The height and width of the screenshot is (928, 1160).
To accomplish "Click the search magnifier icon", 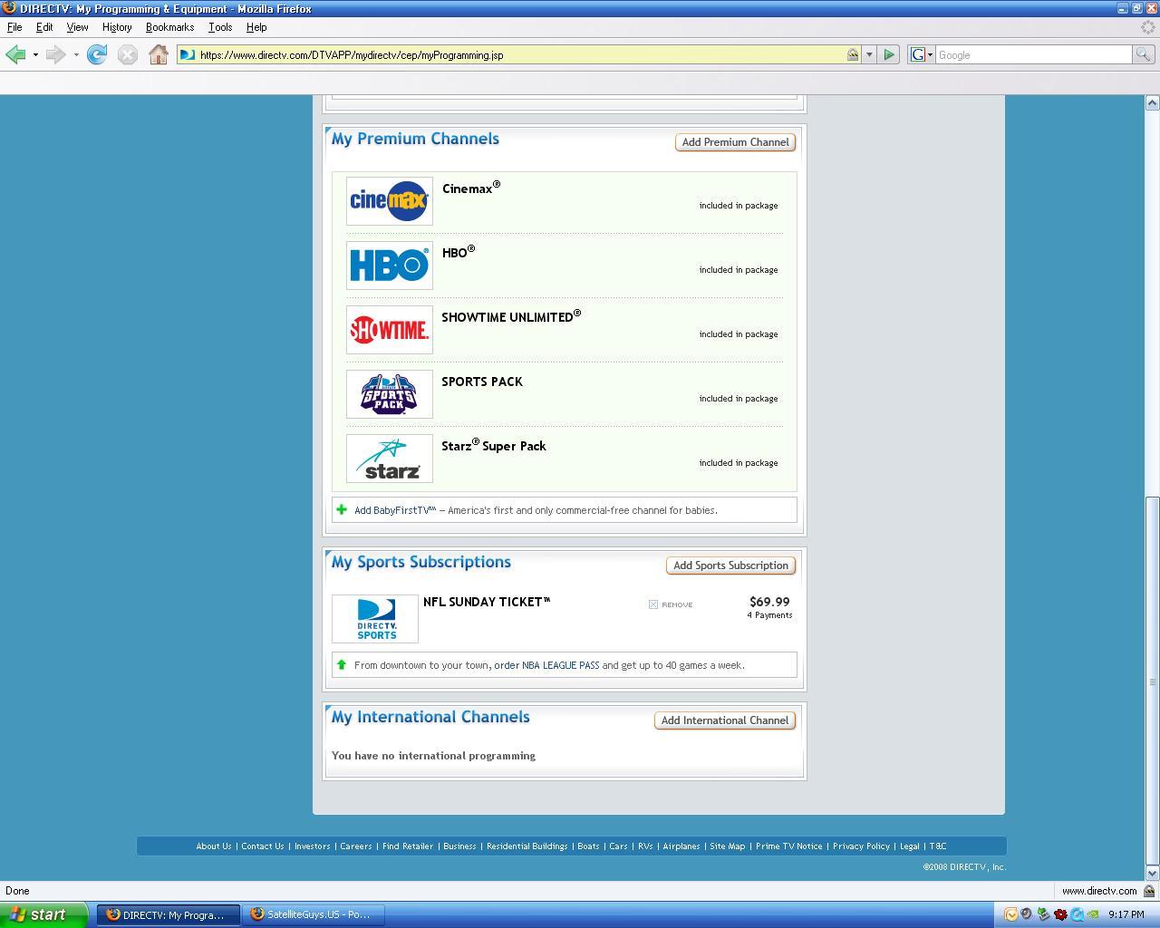I will coord(1143,55).
